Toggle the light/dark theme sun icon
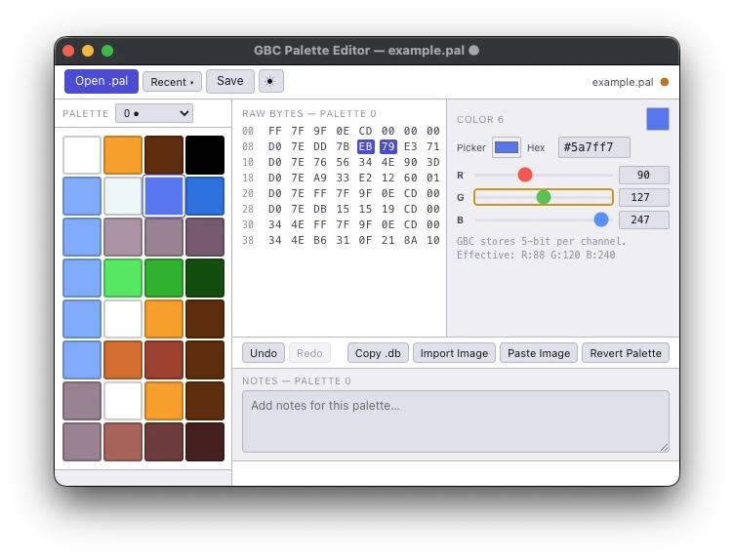 click(270, 81)
